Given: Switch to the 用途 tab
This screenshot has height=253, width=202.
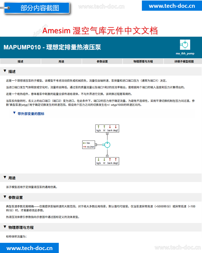Looking at the screenshot, I should (x=61, y=62).
